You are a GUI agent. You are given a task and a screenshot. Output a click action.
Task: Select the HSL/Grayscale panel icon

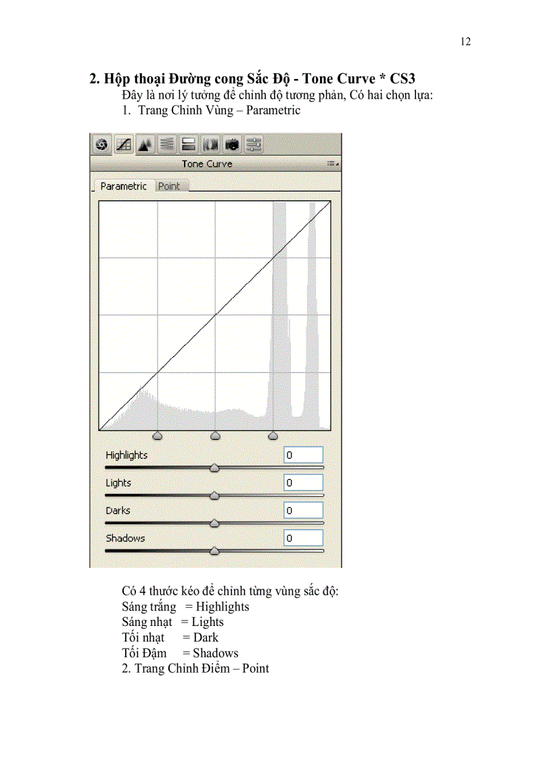(167, 144)
